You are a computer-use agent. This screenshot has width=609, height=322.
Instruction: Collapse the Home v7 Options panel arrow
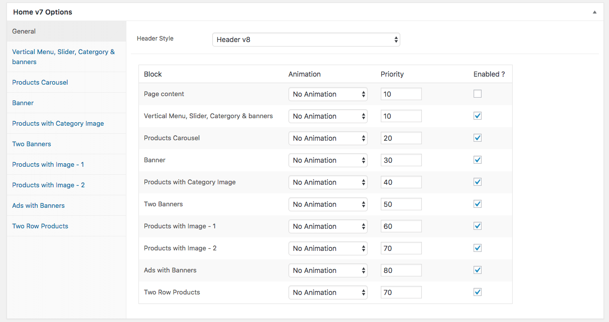594,12
